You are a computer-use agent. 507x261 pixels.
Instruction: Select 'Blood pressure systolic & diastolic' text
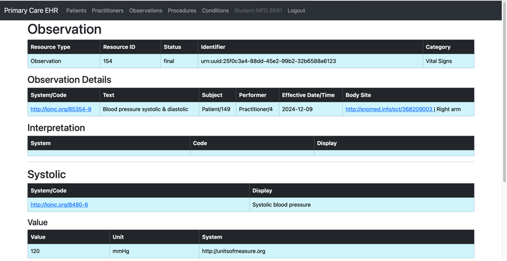pos(146,109)
